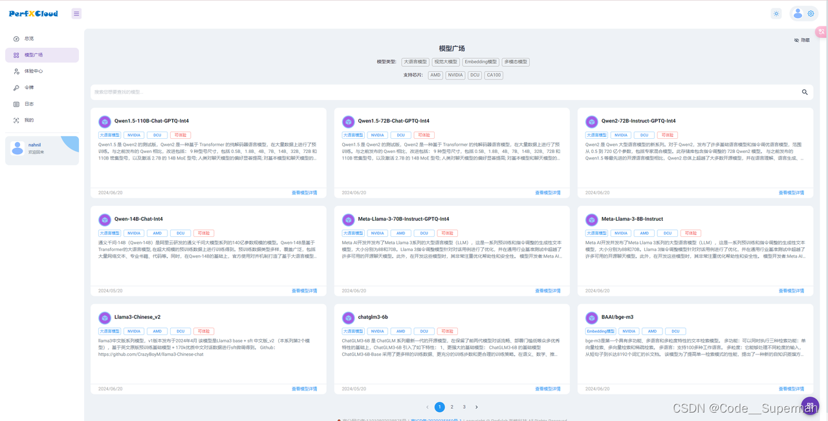View details of Meta-Llama-3-8B-Instruct
This screenshot has width=828, height=421.
(791, 291)
